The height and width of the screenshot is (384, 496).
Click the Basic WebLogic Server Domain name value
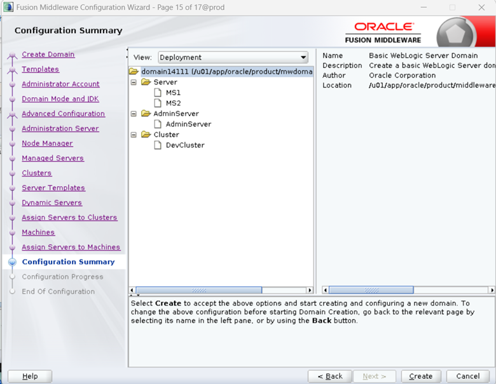[424, 56]
